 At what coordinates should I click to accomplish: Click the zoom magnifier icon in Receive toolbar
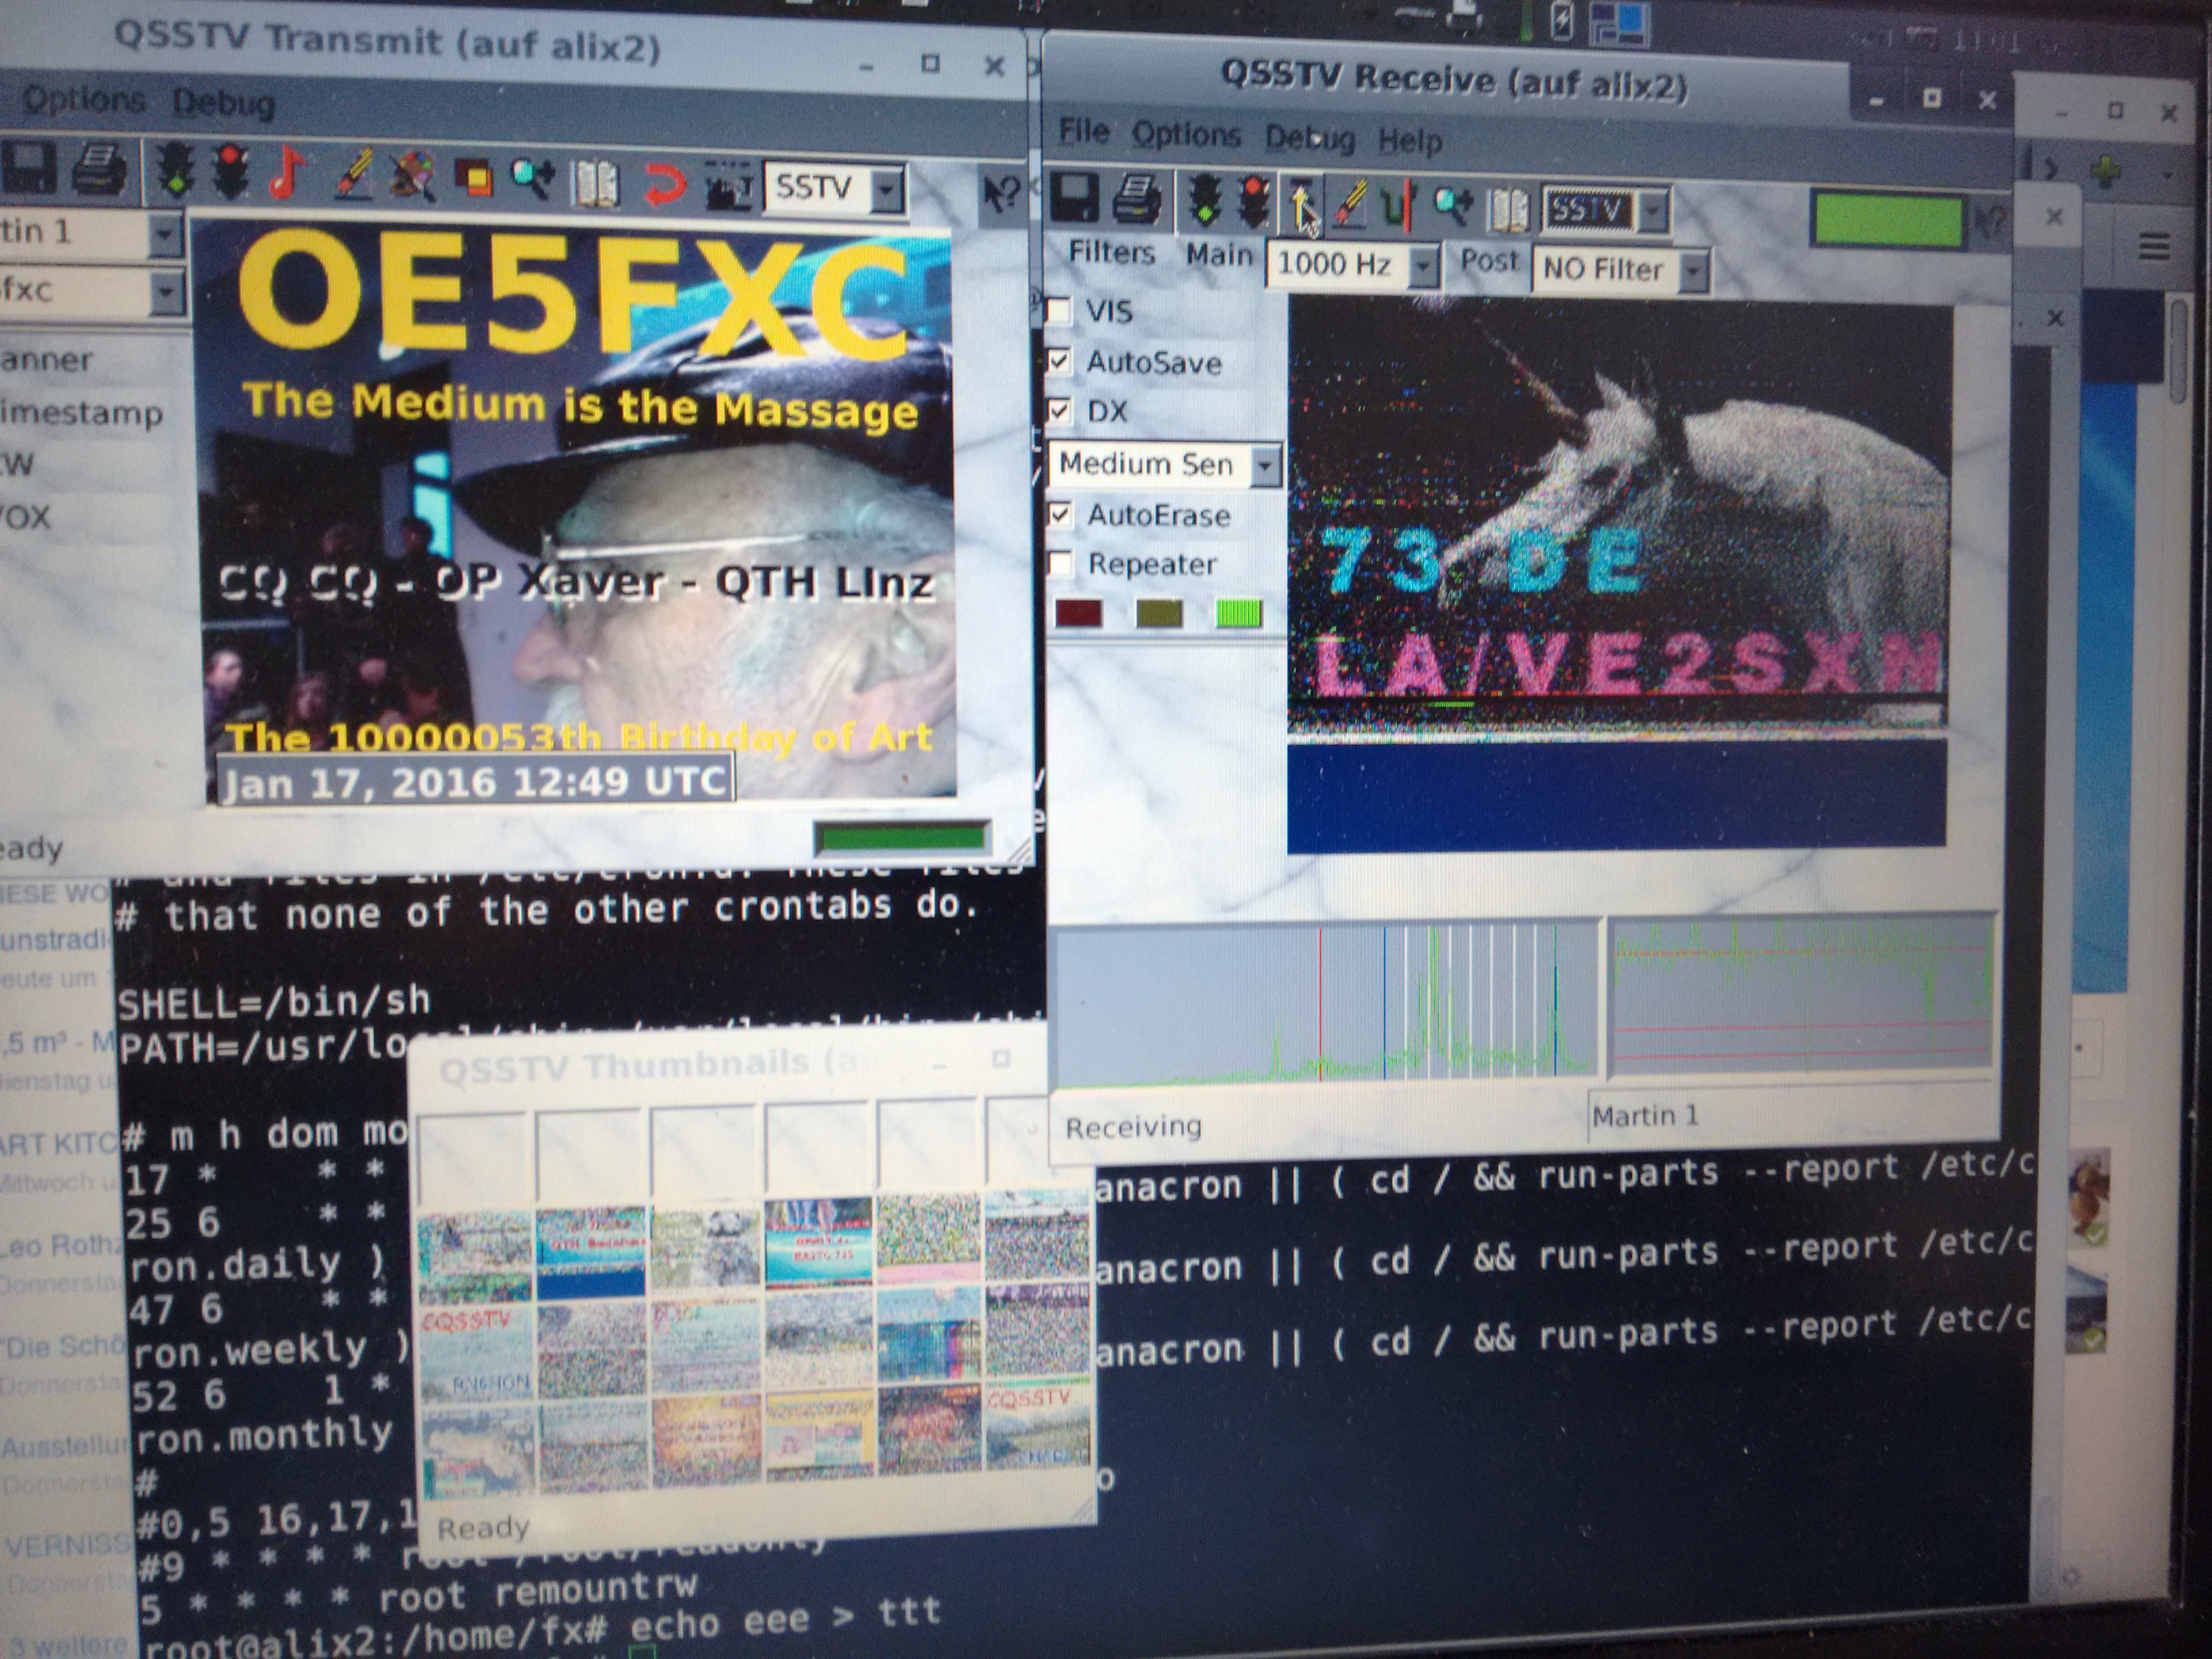(1453, 207)
